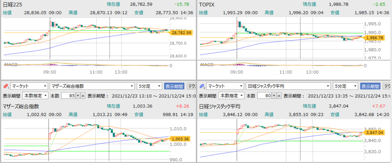
Task: Open the 5分足 interval dropdown in the Mothers panel
Action: point(149,86)
